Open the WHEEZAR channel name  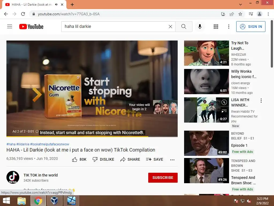click(238, 55)
